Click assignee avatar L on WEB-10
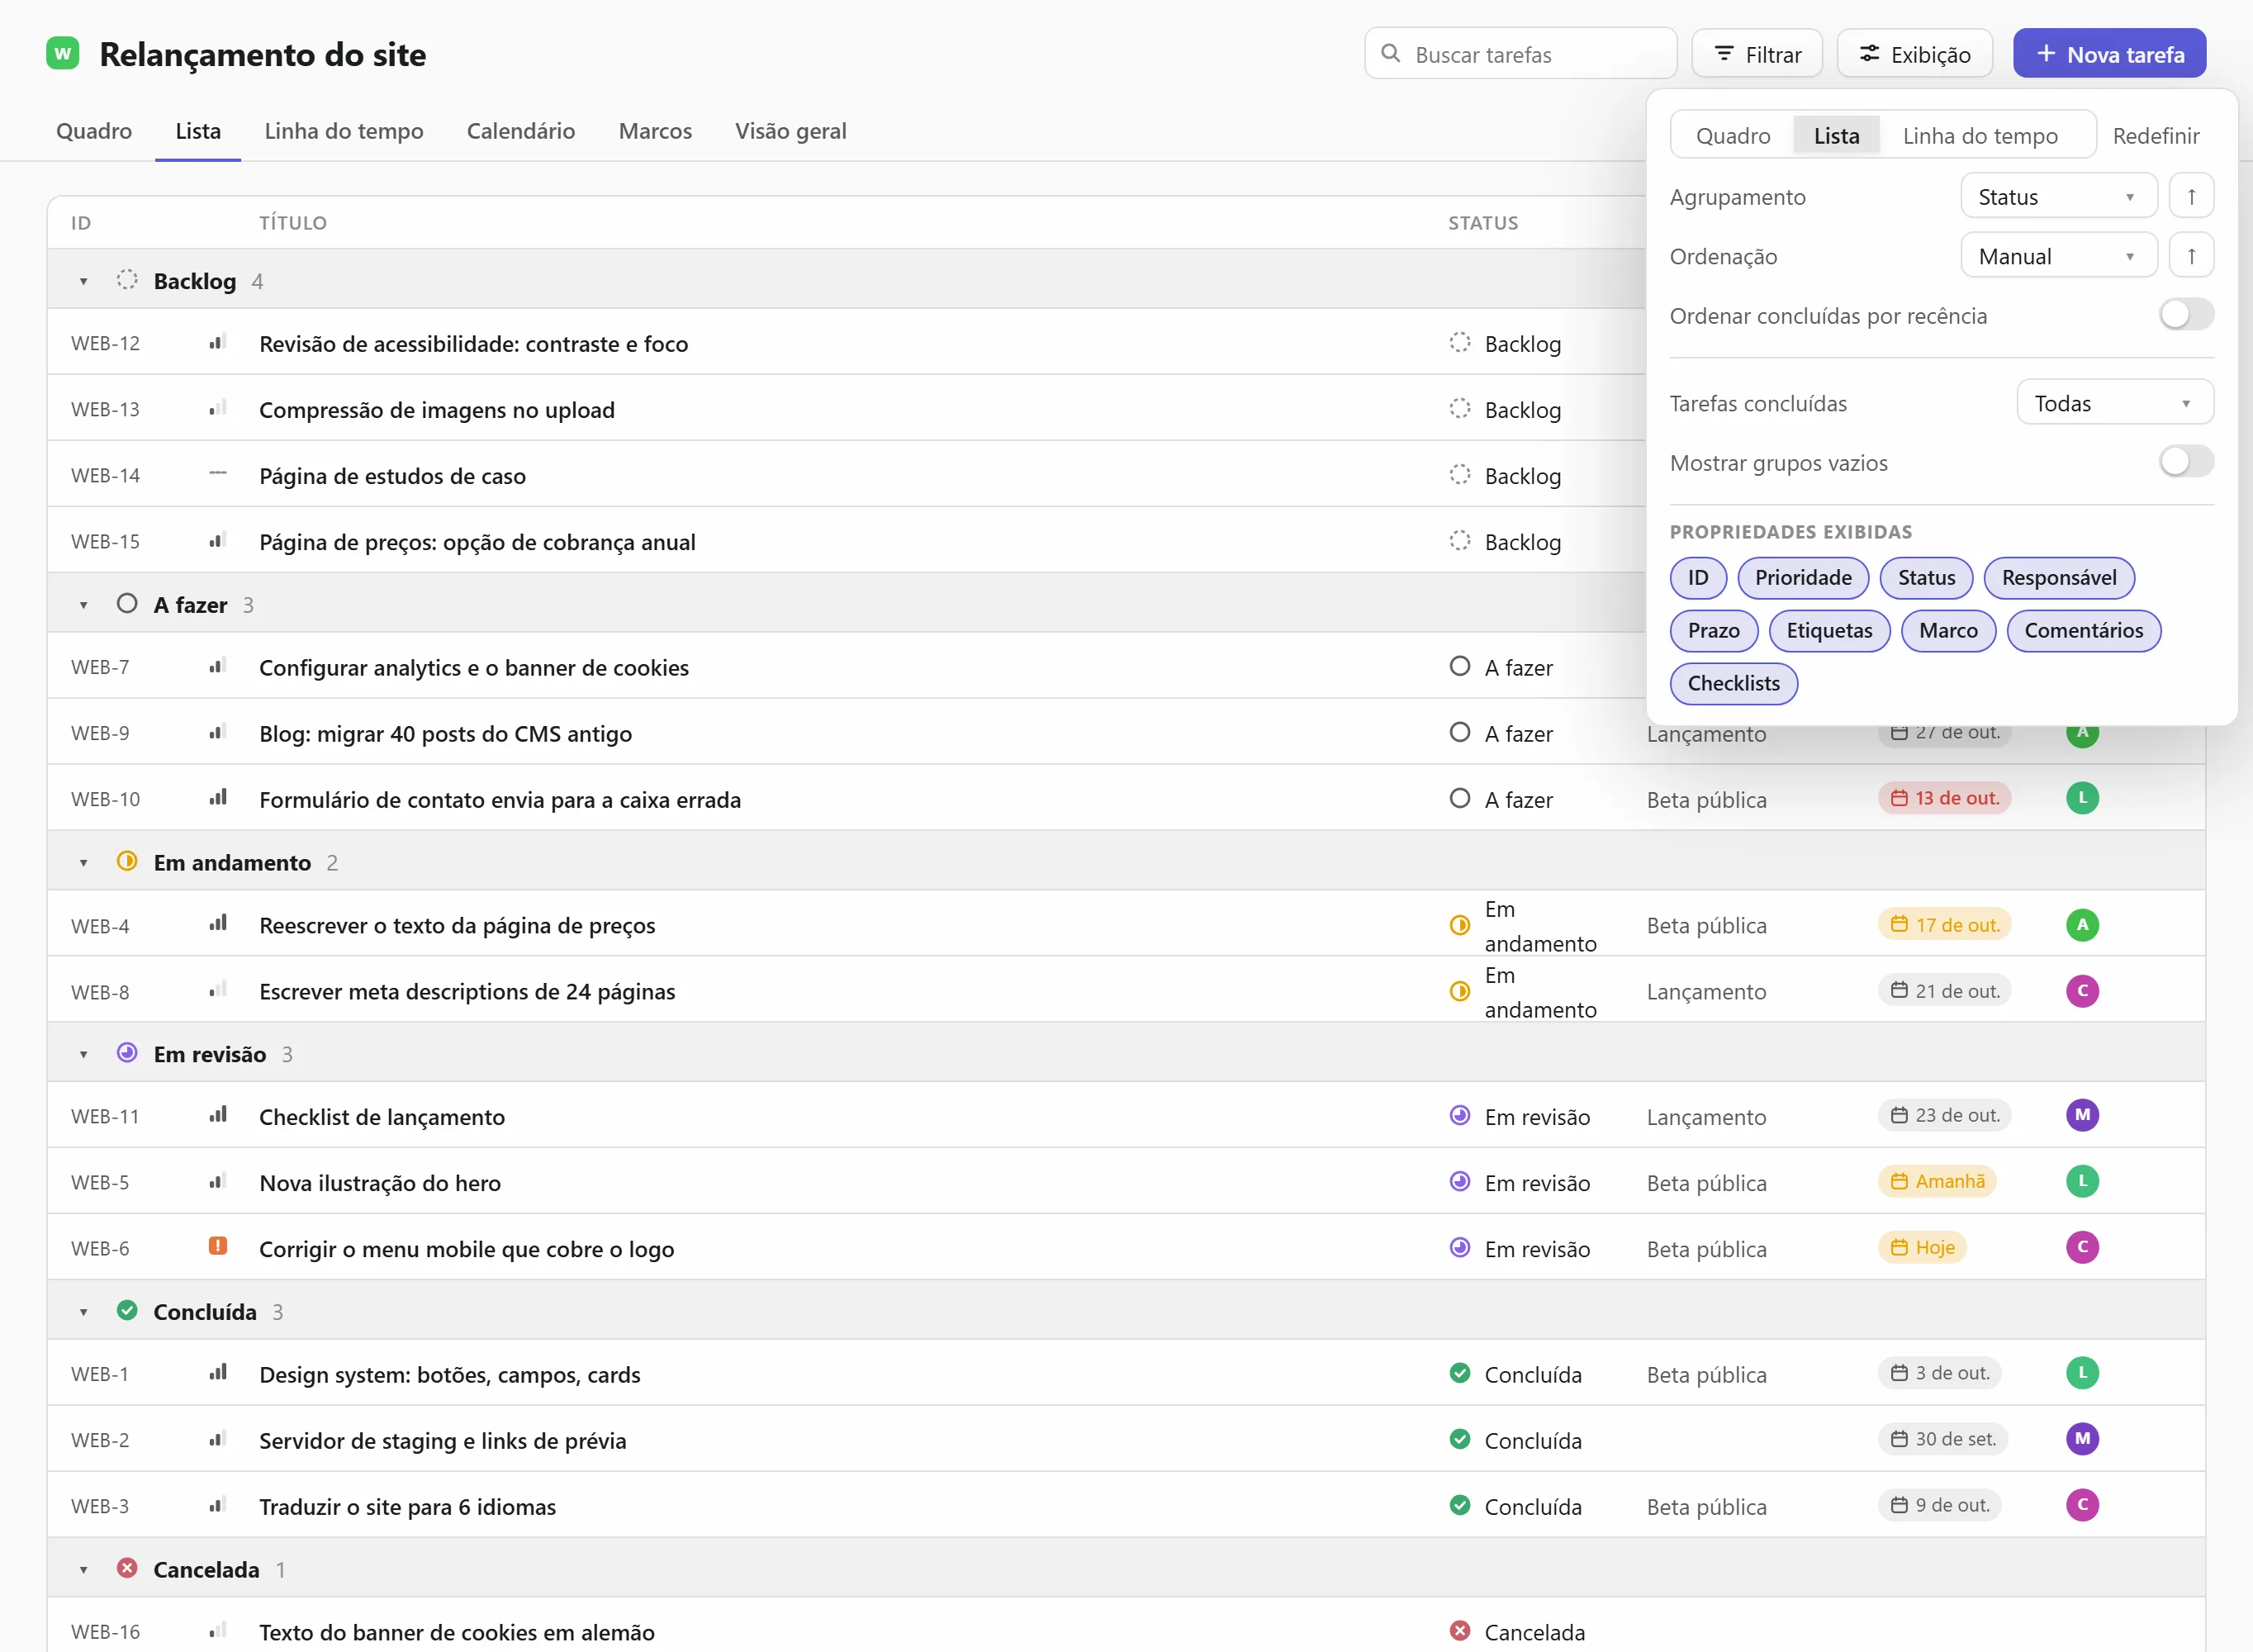This screenshot has width=2253, height=1652. pyautogui.click(x=2082, y=798)
